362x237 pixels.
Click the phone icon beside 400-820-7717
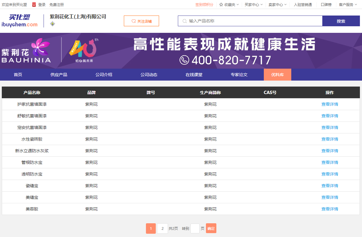coord(184,60)
